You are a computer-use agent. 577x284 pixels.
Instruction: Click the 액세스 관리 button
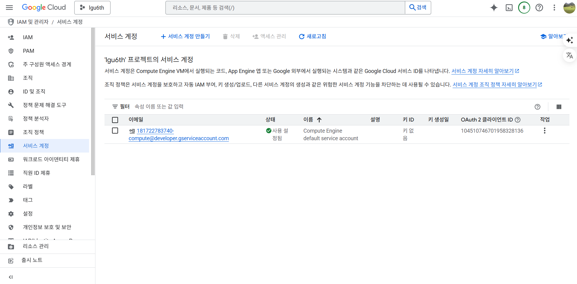click(269, 36)
